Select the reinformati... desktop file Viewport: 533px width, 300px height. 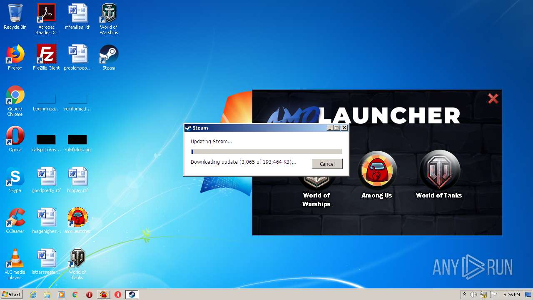pyautogui.click(x=77, y=101)
